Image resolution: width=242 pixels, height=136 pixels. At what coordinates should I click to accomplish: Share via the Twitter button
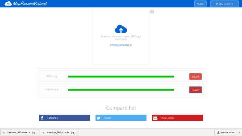[121, 118]
